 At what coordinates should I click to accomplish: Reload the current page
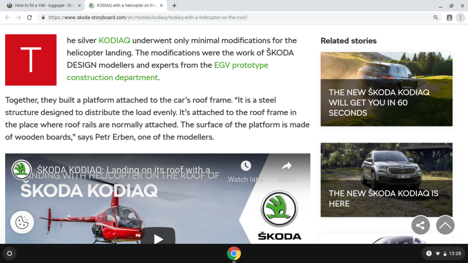(x=29, y=18)
